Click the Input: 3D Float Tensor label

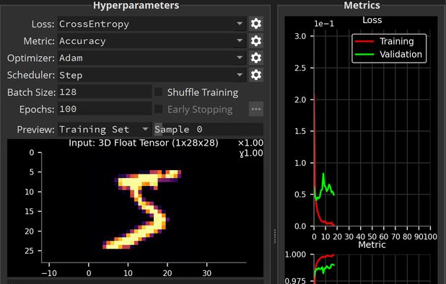click(x=144, y=143)
